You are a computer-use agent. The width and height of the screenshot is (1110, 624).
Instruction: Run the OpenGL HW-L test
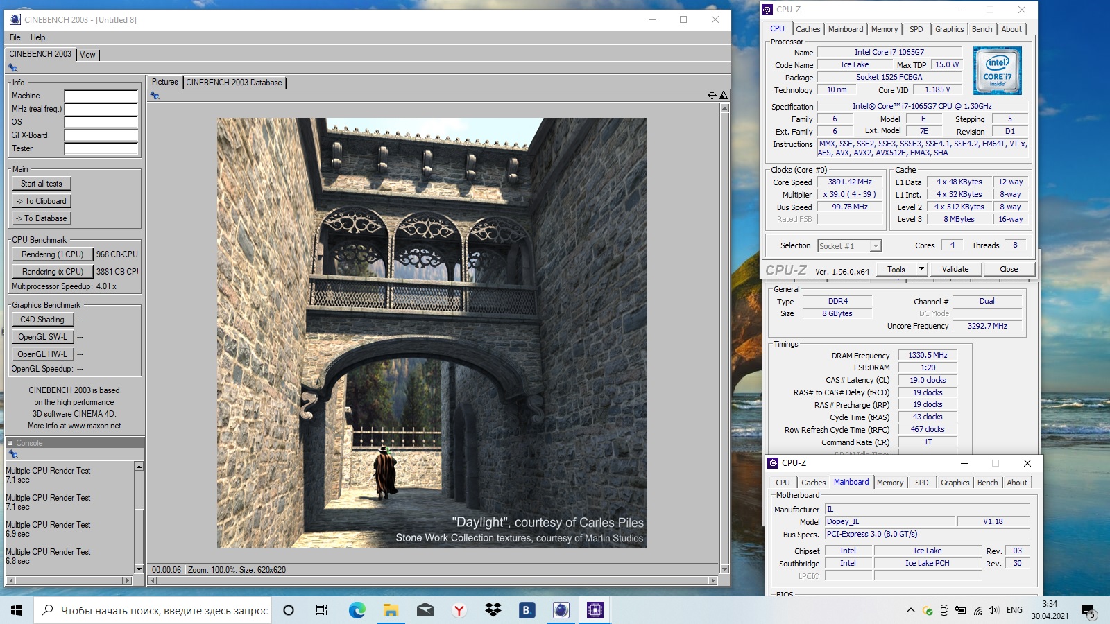42,354
